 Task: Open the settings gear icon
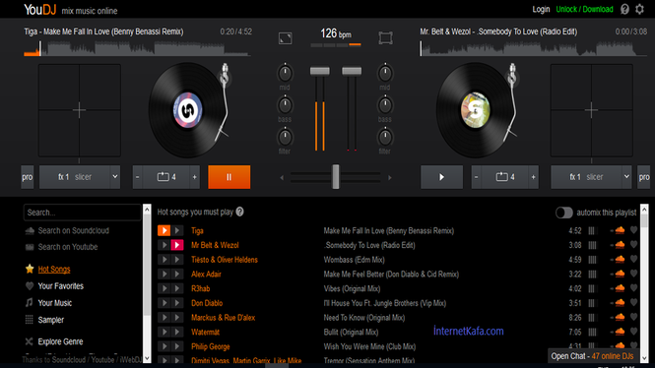(639, 9)
